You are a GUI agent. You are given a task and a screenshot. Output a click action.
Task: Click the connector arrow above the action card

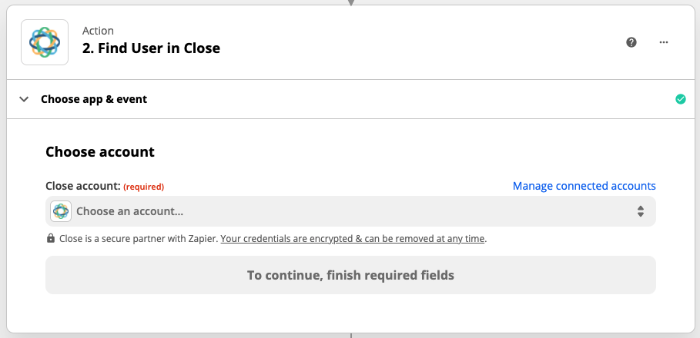tap(351, 2)
